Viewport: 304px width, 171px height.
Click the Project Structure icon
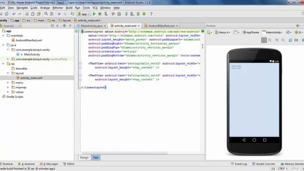tap(119, 14)
